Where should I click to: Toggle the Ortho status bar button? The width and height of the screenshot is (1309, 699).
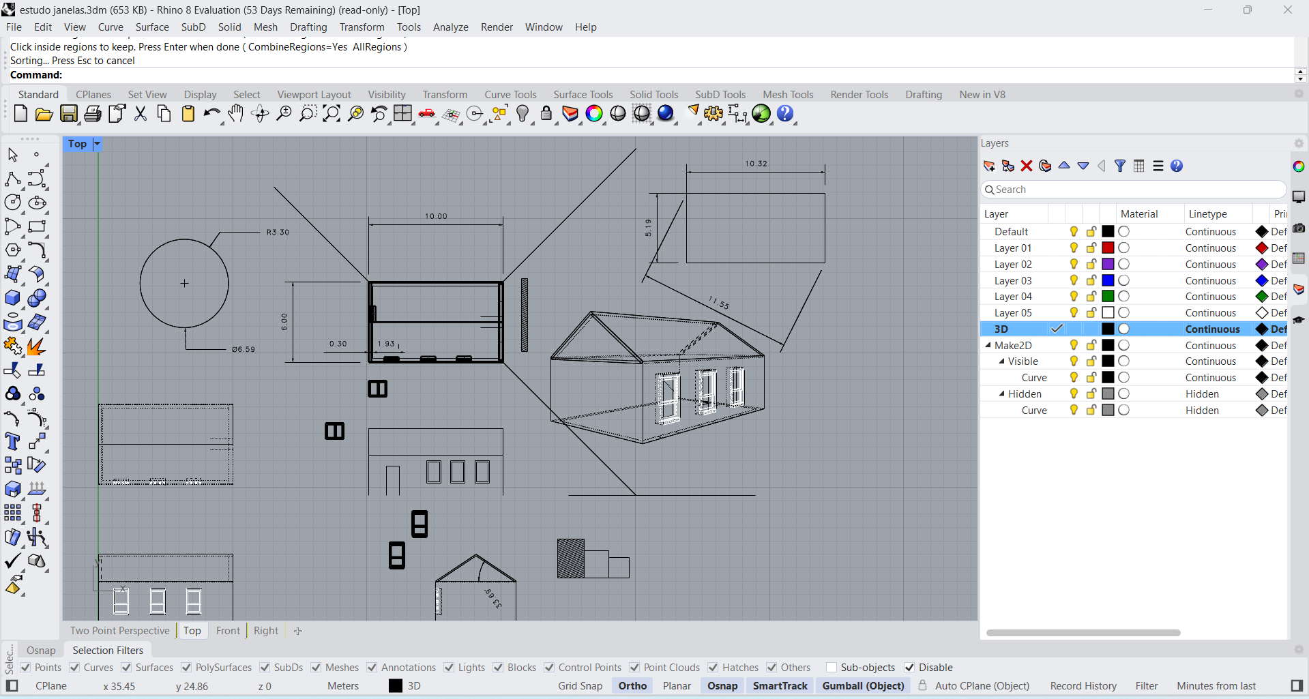click(632, 686)
